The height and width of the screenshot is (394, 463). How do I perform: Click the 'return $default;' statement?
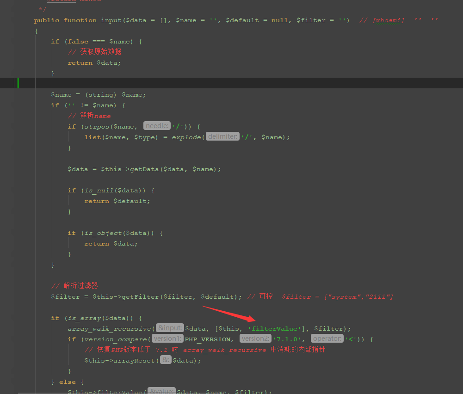pos(117,201)
